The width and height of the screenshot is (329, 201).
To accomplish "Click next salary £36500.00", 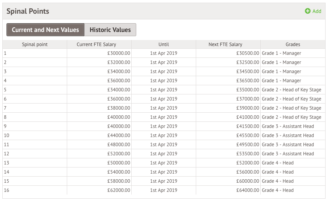I will click(x=248, y=81).
